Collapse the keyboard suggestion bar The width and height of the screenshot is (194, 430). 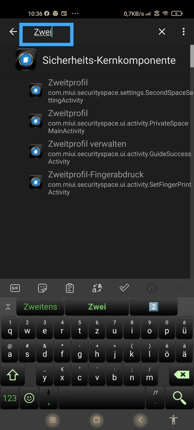click(8, 307)
